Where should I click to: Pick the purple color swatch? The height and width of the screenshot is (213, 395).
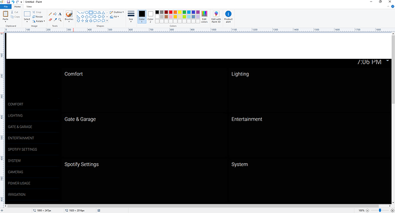(x=198, y=12)
